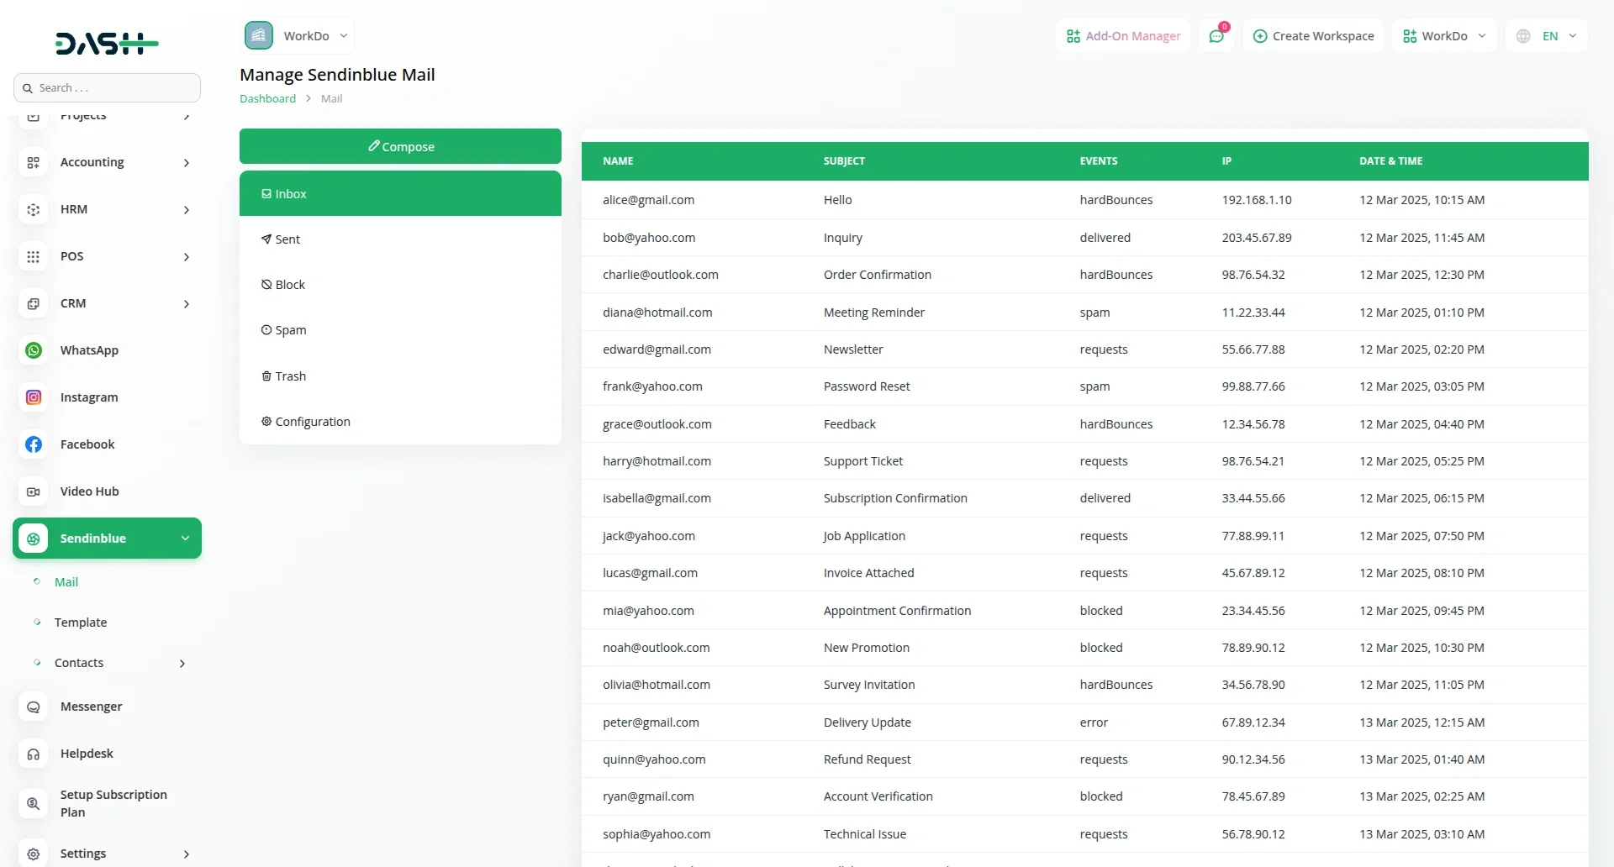Open the EN language dropdown
The height and width of the screenshot is (867, 1614).
(x=1547, y=36)
